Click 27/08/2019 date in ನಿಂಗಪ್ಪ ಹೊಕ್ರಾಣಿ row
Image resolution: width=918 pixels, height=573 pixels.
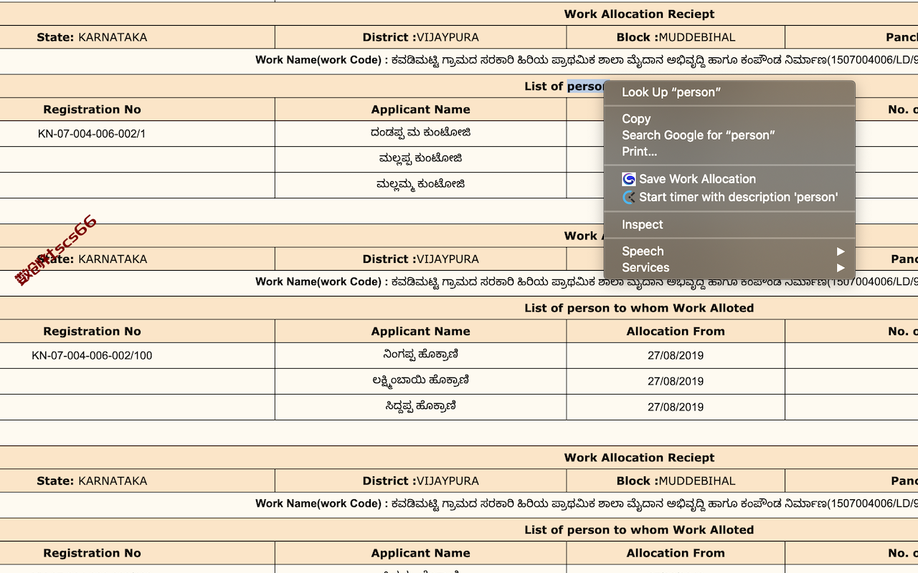click(x=676, y=356)
